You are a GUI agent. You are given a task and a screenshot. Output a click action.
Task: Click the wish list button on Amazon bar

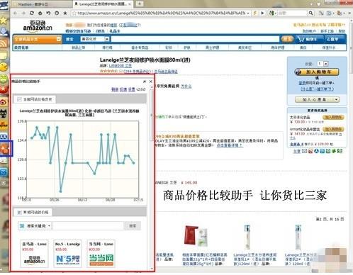[332, 39]
